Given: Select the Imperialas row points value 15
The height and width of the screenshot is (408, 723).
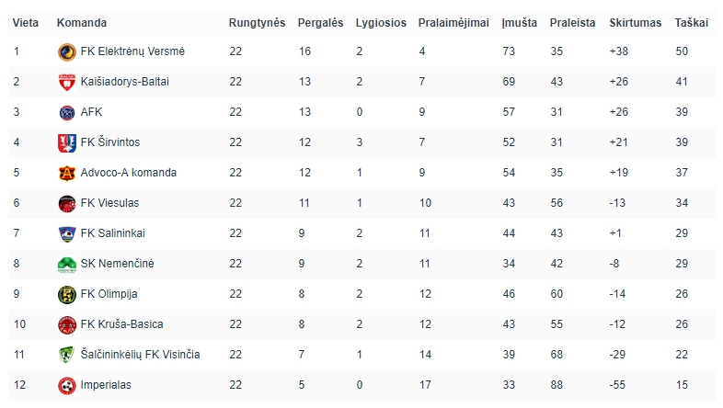Looking at the screenshot, I should 682,384.
